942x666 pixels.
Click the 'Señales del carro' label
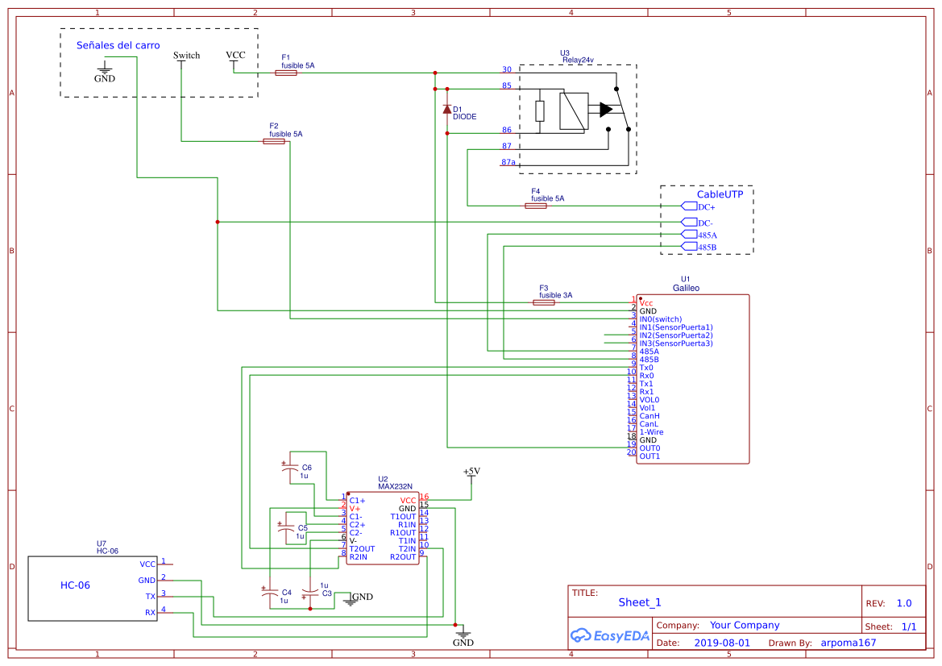tap(118, 45)
